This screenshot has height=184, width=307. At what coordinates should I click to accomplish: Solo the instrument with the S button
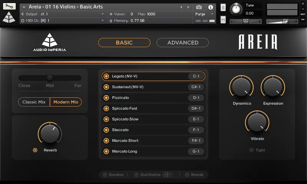coord(223,8)
